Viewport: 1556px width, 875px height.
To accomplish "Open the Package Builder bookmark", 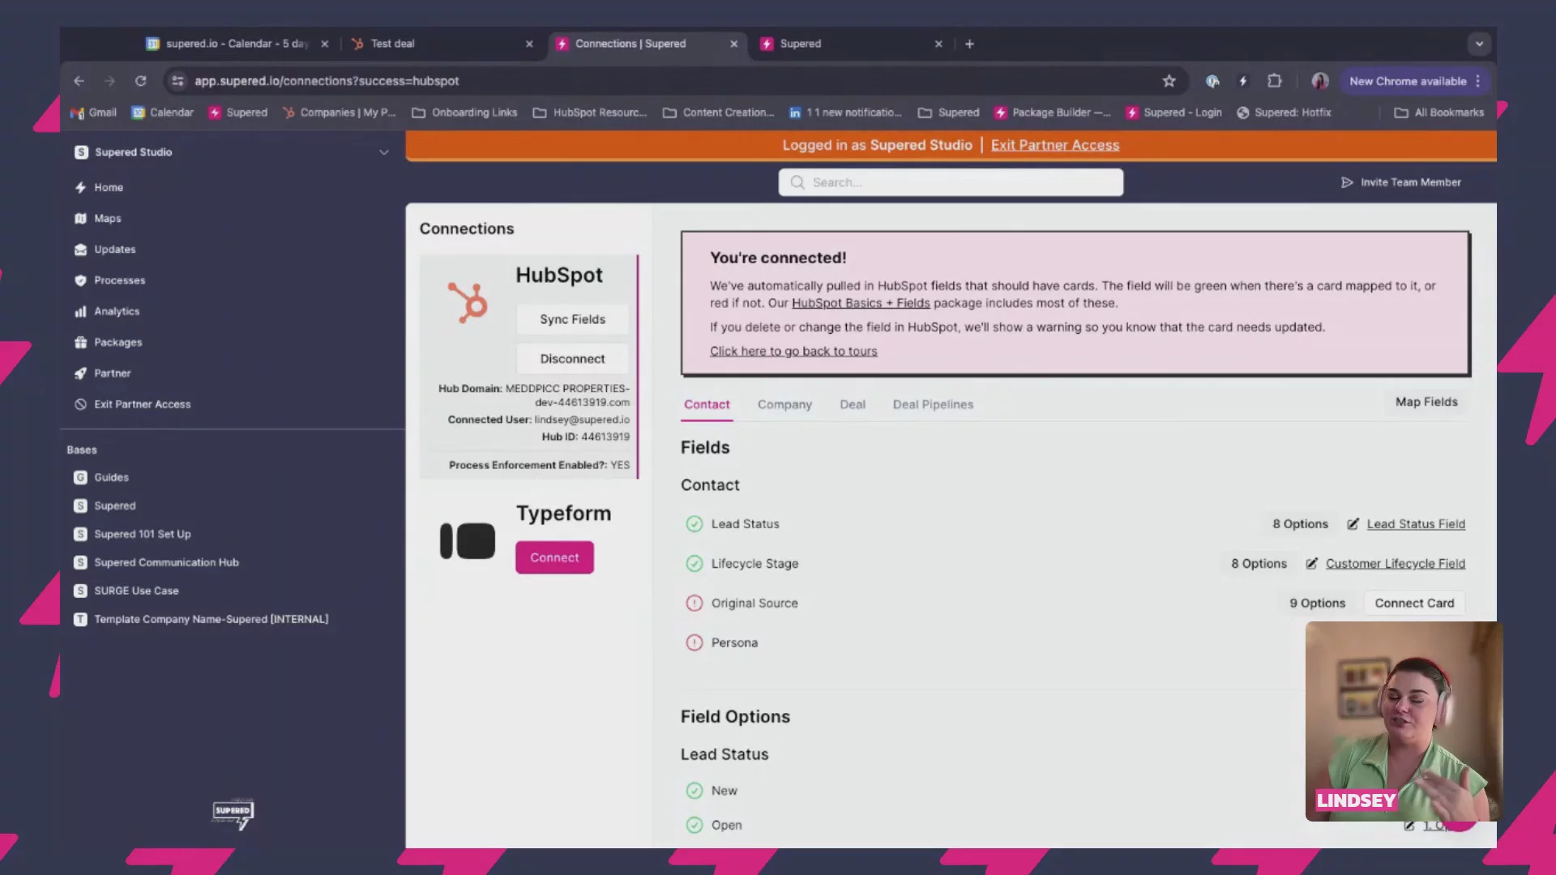I will coord(1052,113).
